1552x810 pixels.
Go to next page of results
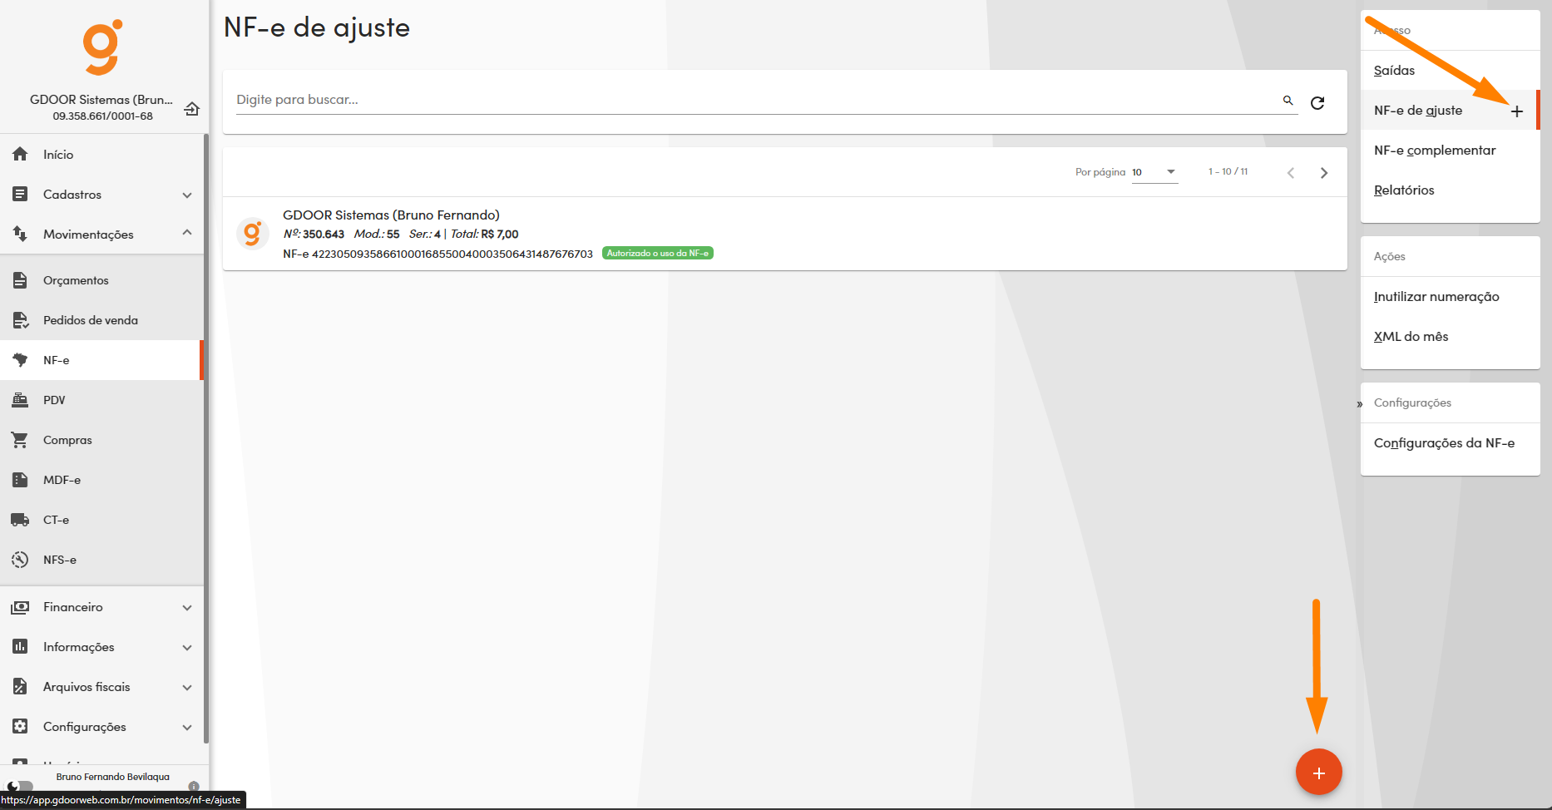coord(1323,173)
